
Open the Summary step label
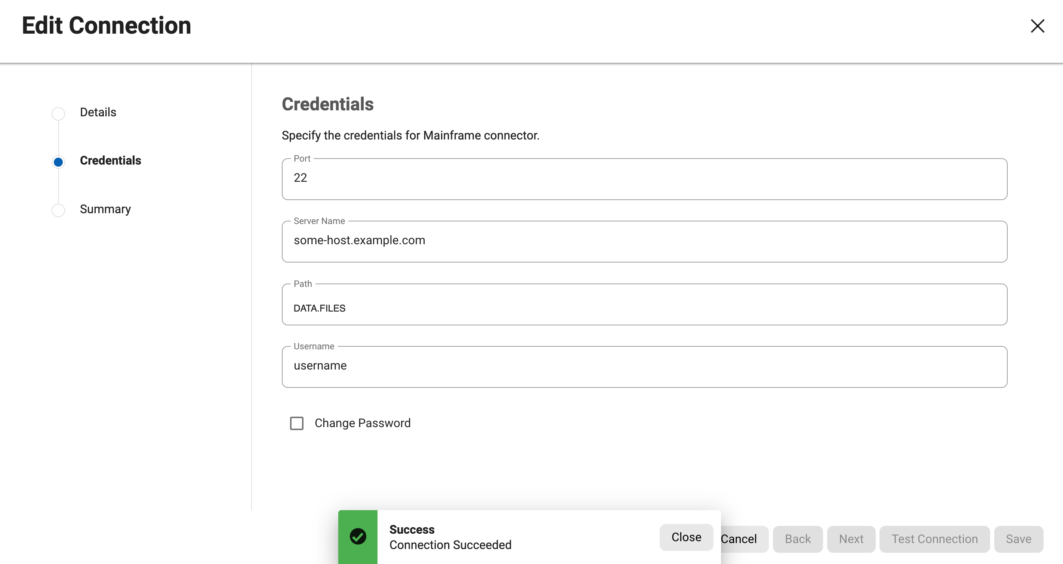point(105,209)
